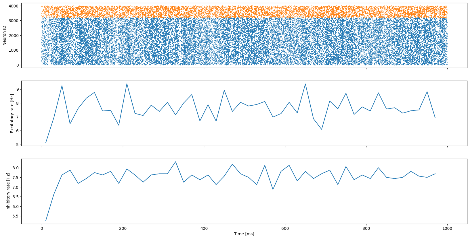
Task: Click the 'Time [ms]' x-axis label
Action: tap(244, 234)
